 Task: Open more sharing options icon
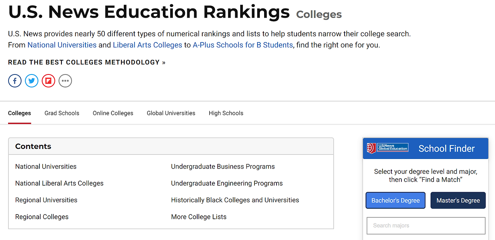65,81
